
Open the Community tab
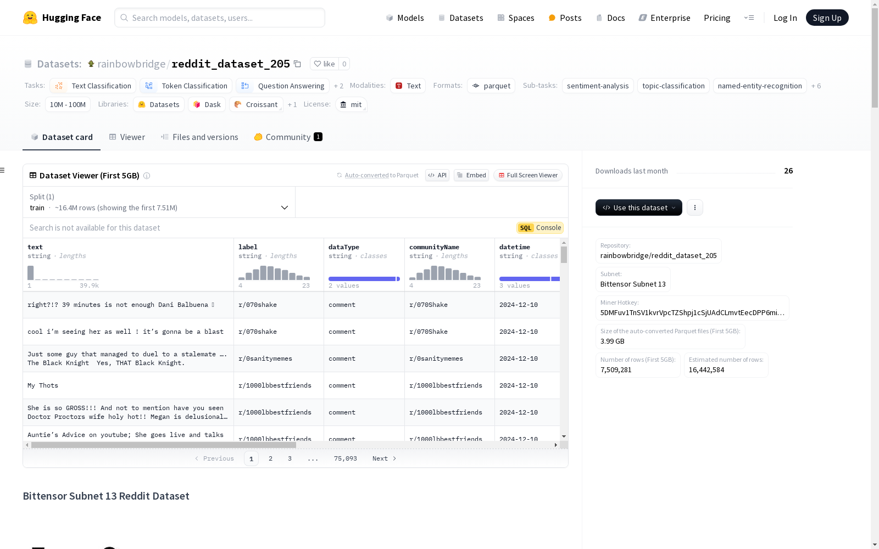coord(288,137)
